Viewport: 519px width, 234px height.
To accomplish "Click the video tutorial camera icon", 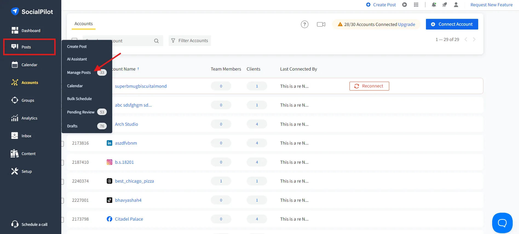I will 321,24.
